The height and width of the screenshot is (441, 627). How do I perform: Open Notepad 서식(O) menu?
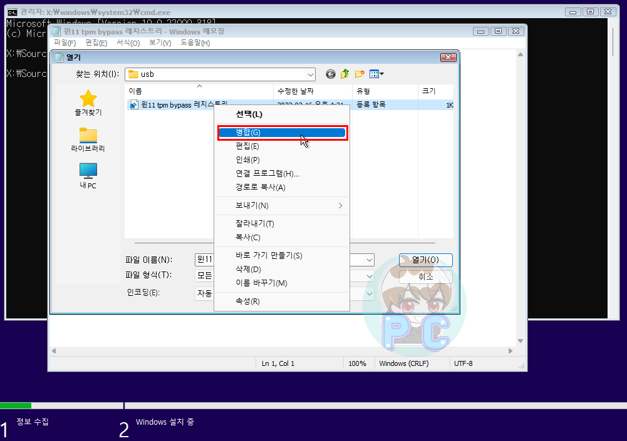pos(128,43)
